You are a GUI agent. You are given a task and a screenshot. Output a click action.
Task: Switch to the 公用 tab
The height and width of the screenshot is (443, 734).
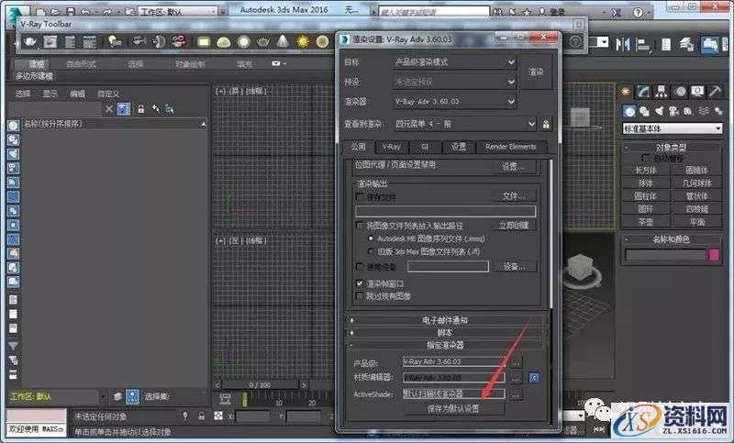click(x=358, y=147)
